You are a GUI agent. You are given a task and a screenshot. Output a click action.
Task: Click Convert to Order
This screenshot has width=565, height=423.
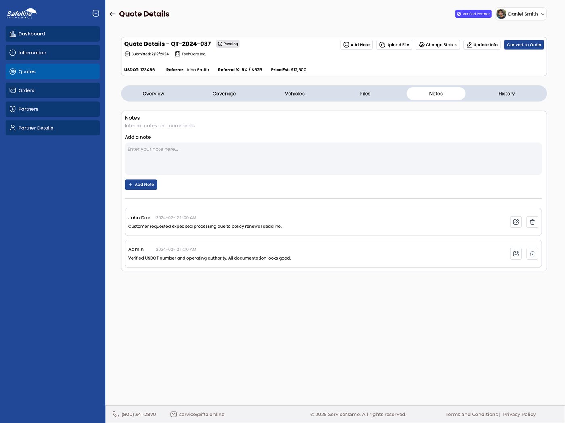(x=524, y=45)
